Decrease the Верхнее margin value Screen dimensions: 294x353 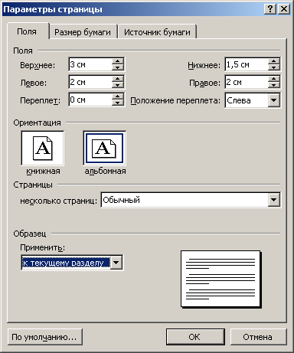click(118, 67)
